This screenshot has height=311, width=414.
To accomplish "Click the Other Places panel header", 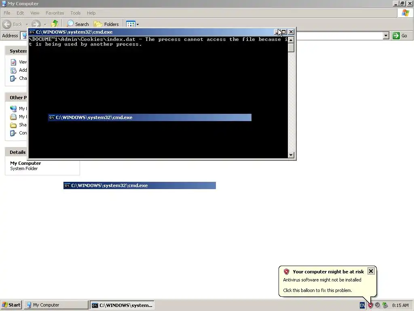I will [17, 98].
